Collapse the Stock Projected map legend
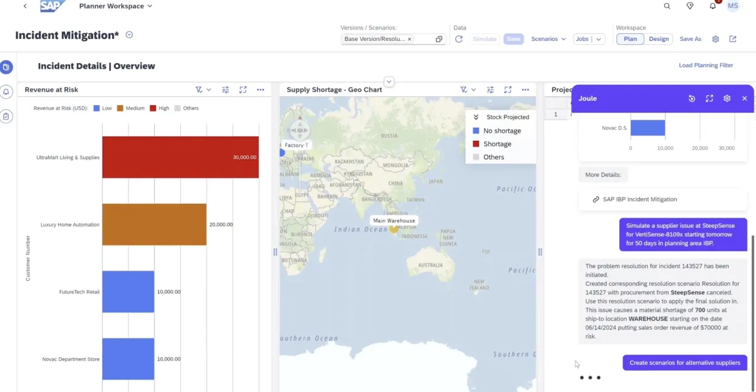 point(476,117)
